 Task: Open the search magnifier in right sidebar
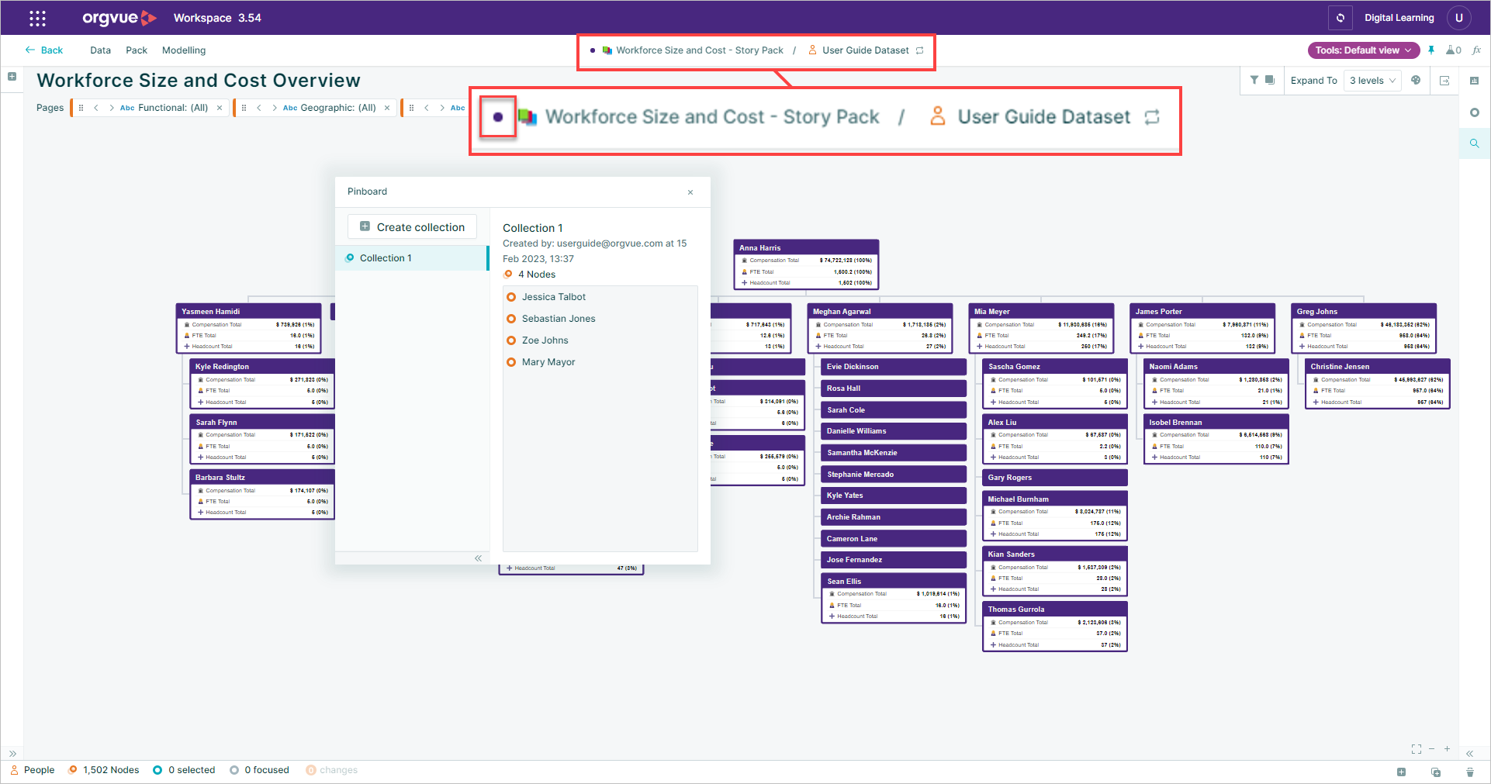1475,143
